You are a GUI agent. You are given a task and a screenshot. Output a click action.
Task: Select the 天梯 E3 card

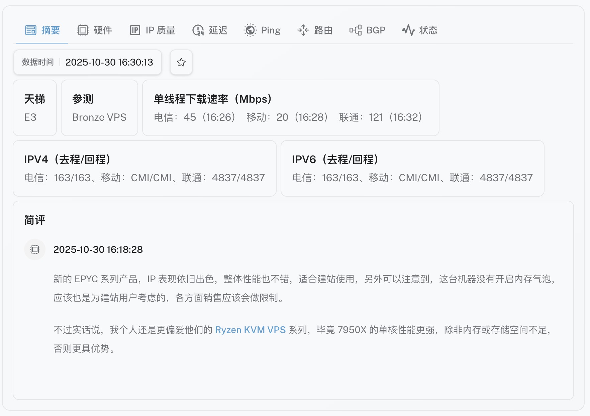35,108
